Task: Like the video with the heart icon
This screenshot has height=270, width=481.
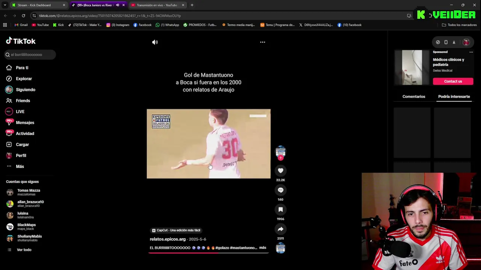Action: (x=281, y=171)
